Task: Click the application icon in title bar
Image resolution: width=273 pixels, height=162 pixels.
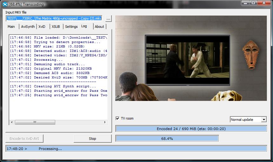Action: pyautogui.click(x=5, y=4)
